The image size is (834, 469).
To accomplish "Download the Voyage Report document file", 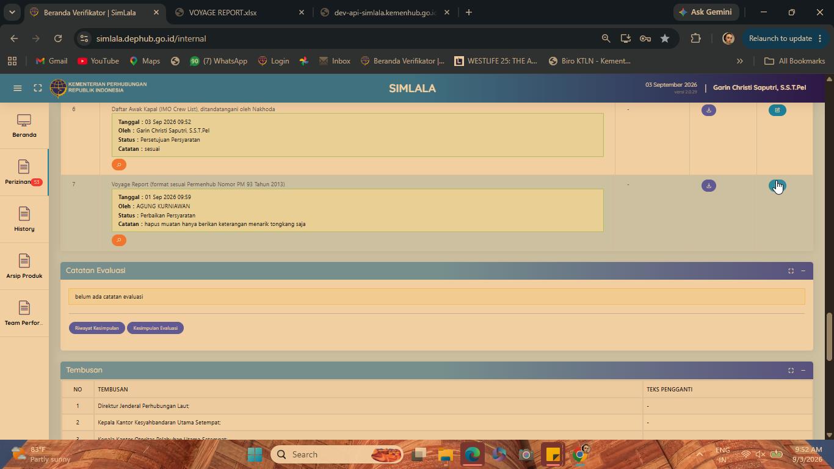I will 708,186.
